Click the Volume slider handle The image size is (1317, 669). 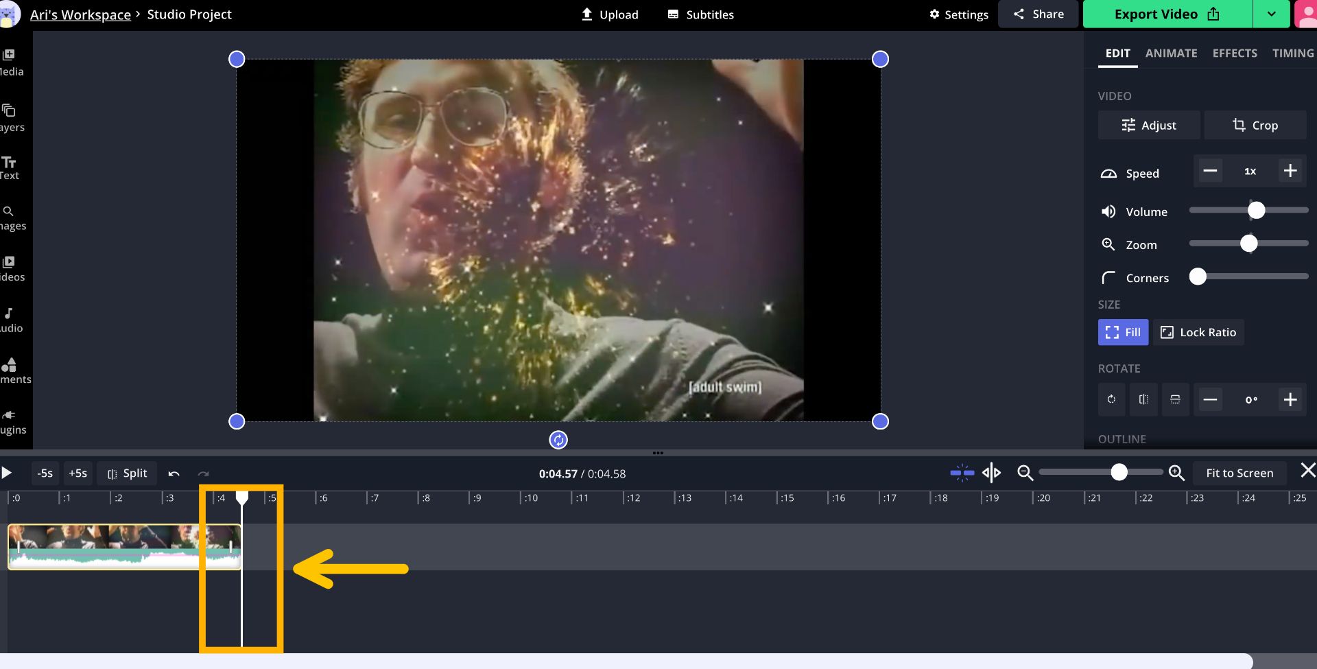coord(1256,211)
